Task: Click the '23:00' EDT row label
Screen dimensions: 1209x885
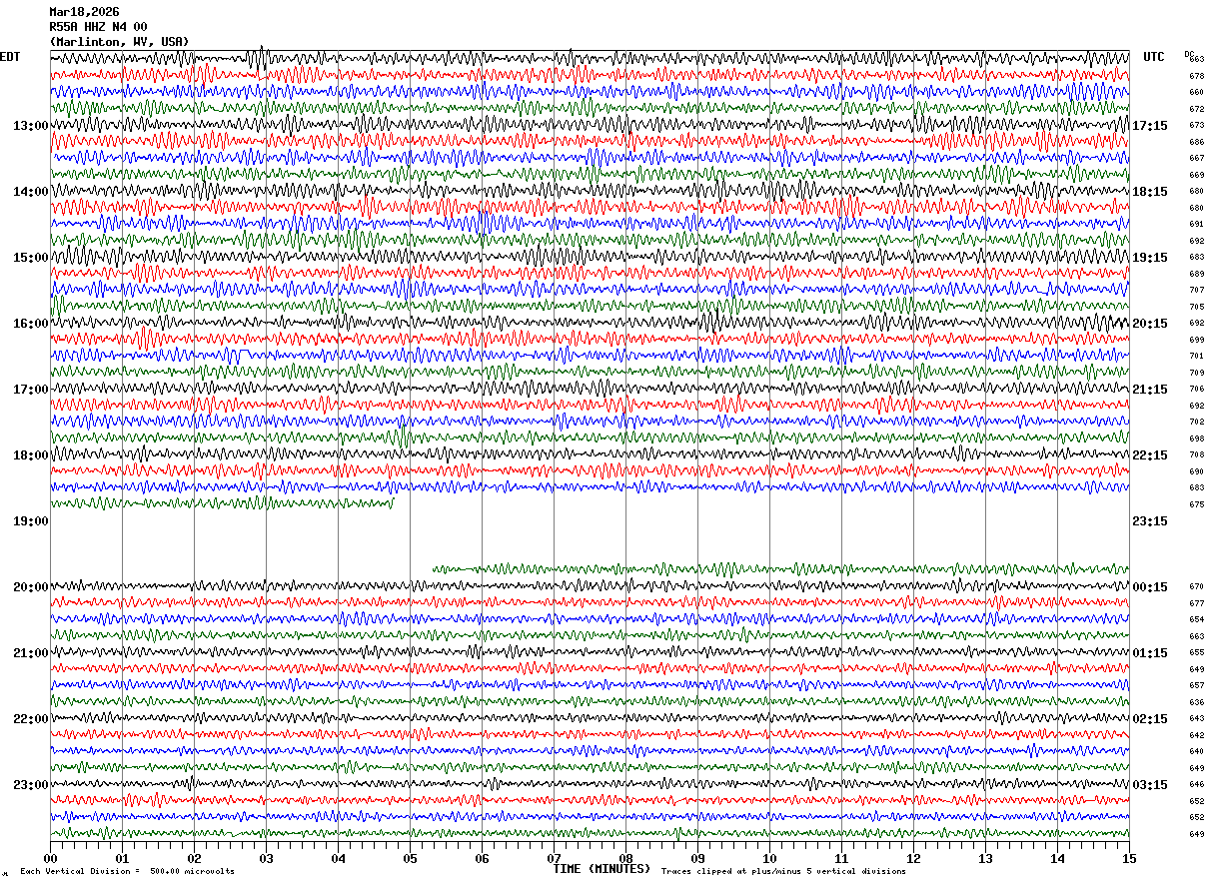Action: (x=31, y=785)
